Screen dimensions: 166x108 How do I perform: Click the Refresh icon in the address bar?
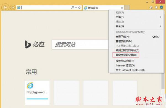click(79, 8)
